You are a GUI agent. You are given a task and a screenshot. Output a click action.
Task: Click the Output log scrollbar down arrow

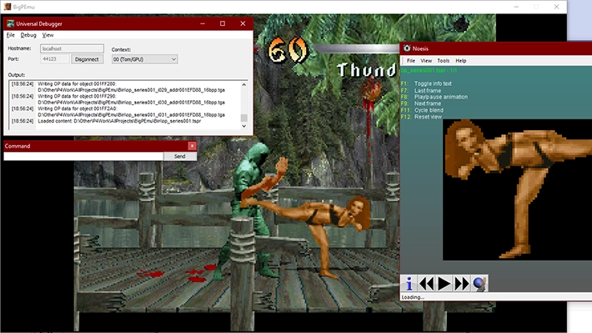244,126
